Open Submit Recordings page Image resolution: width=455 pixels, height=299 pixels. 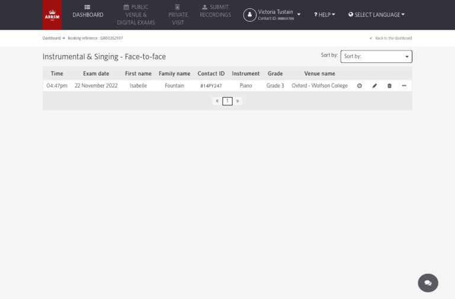coord(215,11)
